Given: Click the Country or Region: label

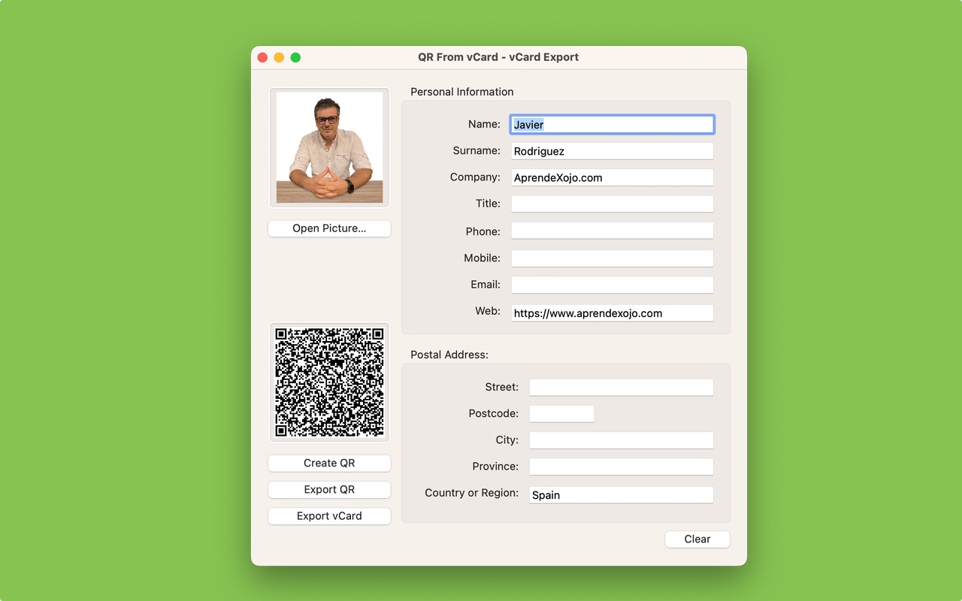Looking at the screenshot, I should (x=471, y=493).
